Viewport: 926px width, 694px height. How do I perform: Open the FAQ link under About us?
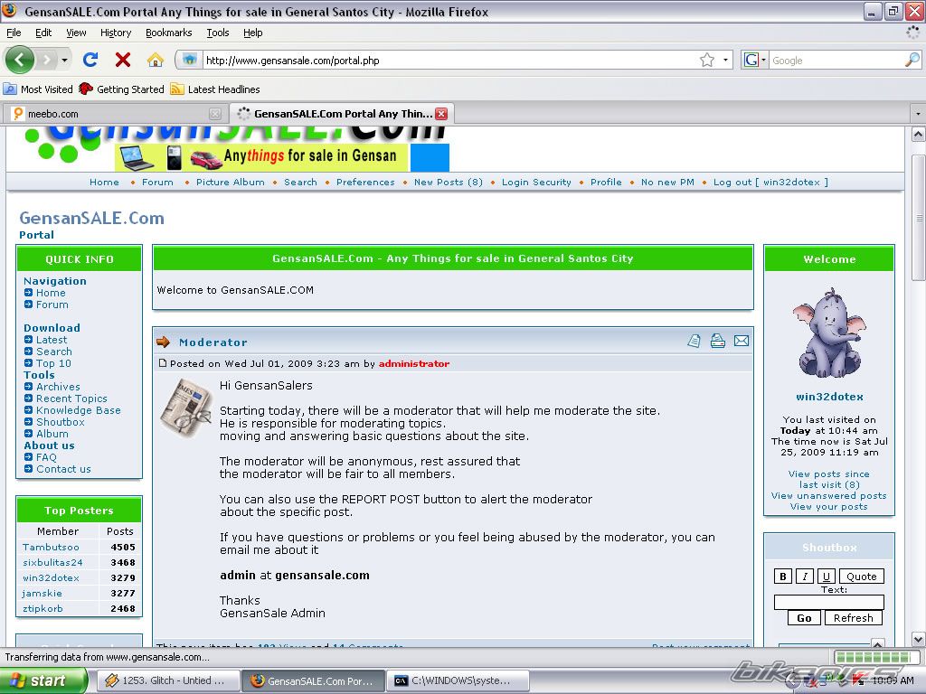click(46, 457)
